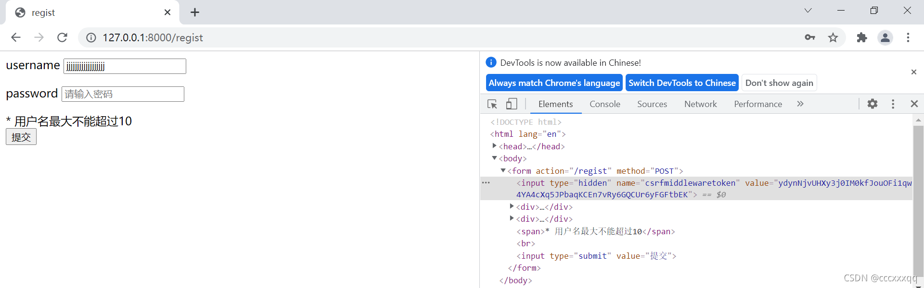Toggle the device toolbar
The width and height of the screenshot is (924, 288).
click(512, 104)
